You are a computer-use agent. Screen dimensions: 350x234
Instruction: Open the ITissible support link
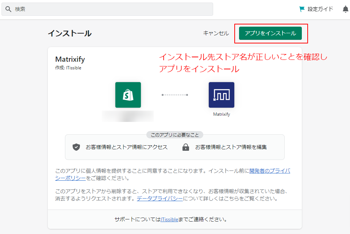click(169, 219)
